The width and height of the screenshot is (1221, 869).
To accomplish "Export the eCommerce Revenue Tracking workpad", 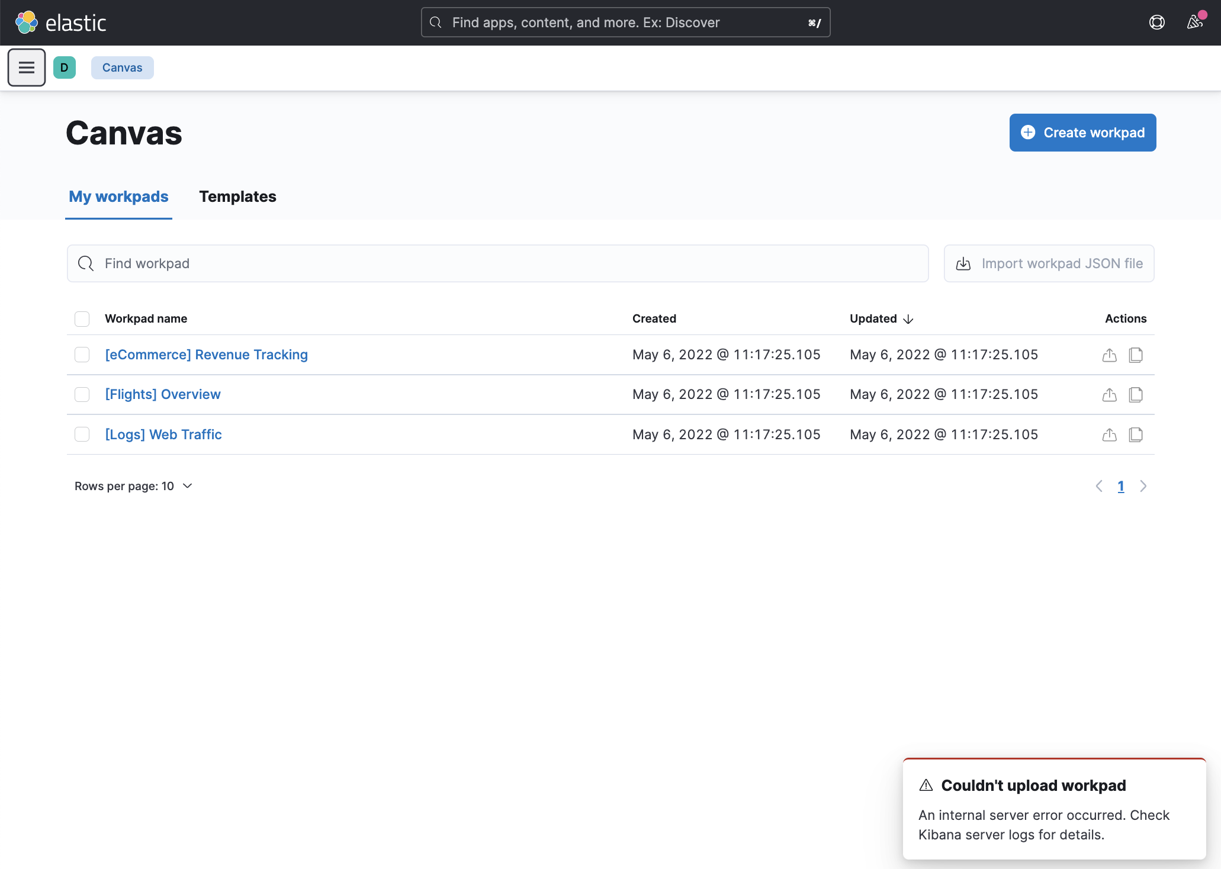I will 1109,355.
